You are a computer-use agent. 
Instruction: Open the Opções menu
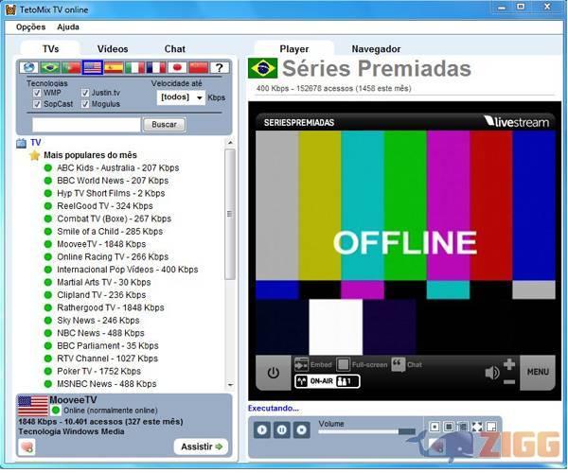click(30, 27)
